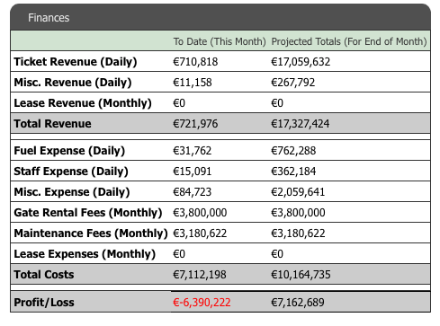The width and height of the screenshot is (440, 326).
Task: Click the Gate Rental Fees (Monthly) label
Action: (x=88, y=213)
